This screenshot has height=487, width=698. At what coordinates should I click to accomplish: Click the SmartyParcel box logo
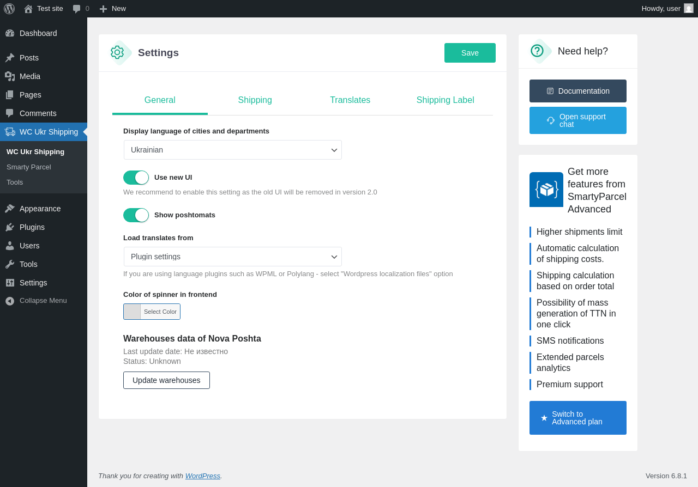pyautogui.click(x=546, y=190)
